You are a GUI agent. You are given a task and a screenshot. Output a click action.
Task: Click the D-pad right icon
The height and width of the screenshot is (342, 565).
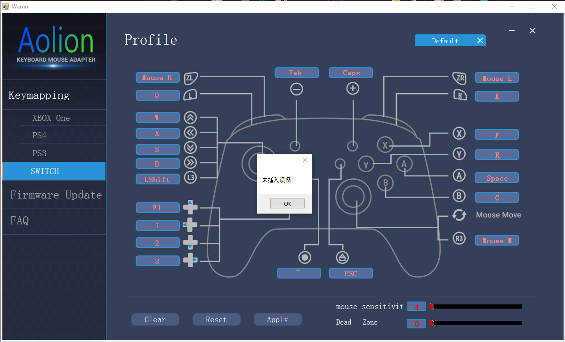[190, 260]
